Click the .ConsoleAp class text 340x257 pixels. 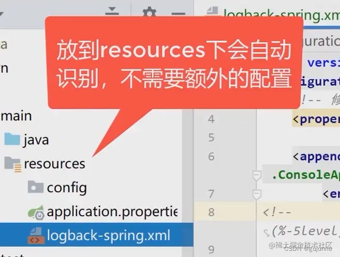[306, 175]
